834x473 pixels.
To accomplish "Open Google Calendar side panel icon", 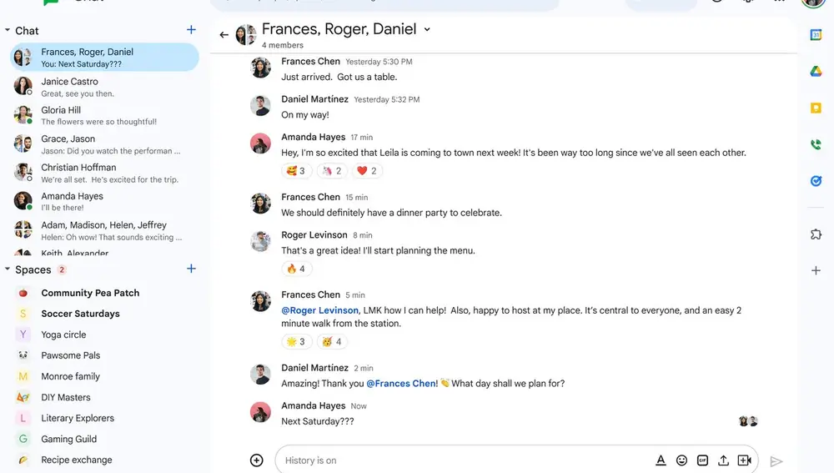I will point(816,35).
